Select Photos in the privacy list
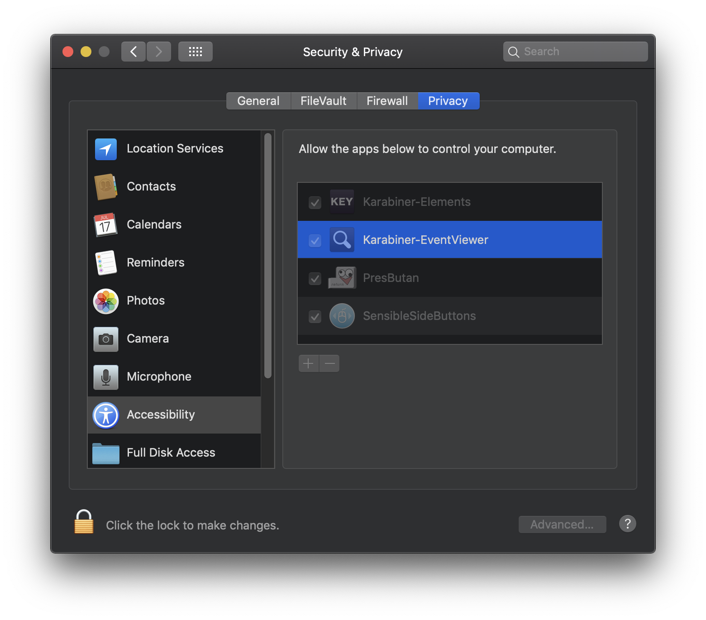The height and width of the screenshot is (620, 706). click(x=174, y=301)
